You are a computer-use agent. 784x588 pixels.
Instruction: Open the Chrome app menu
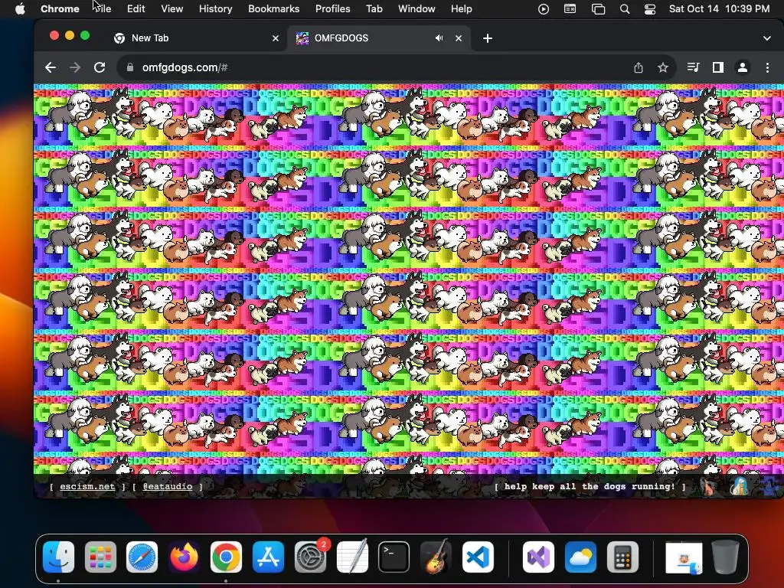pos(60,8)
